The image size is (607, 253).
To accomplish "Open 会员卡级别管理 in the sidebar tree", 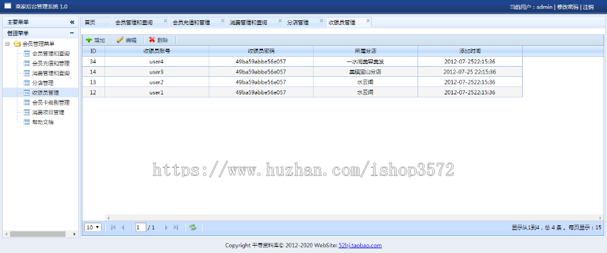I will (51, 103).
